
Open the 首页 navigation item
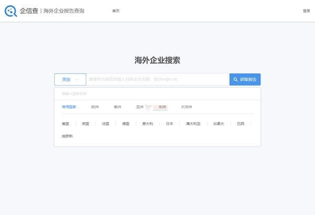[115, 11]
